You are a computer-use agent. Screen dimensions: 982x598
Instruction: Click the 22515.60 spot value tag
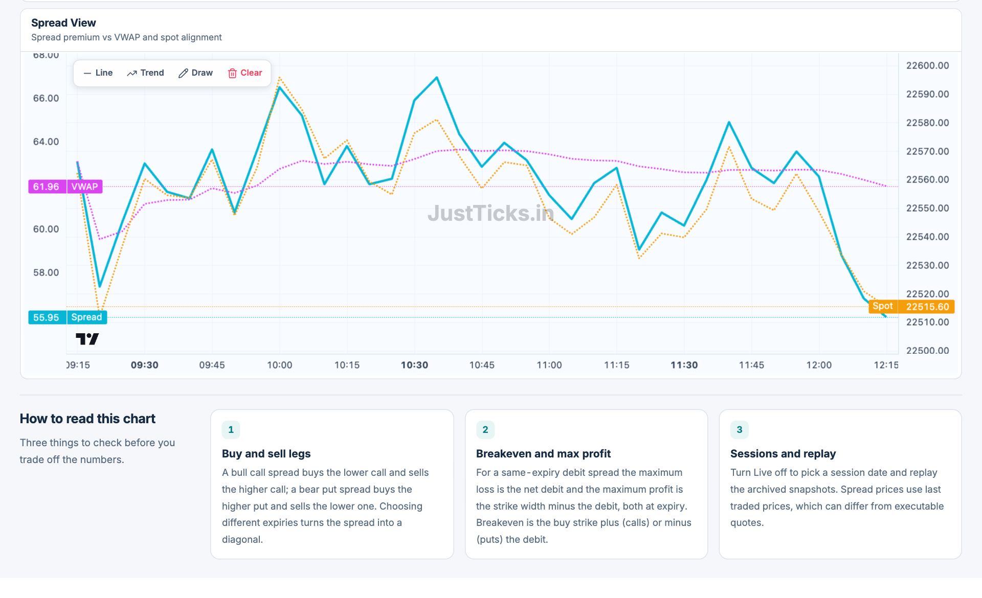[x=927, y=307]
